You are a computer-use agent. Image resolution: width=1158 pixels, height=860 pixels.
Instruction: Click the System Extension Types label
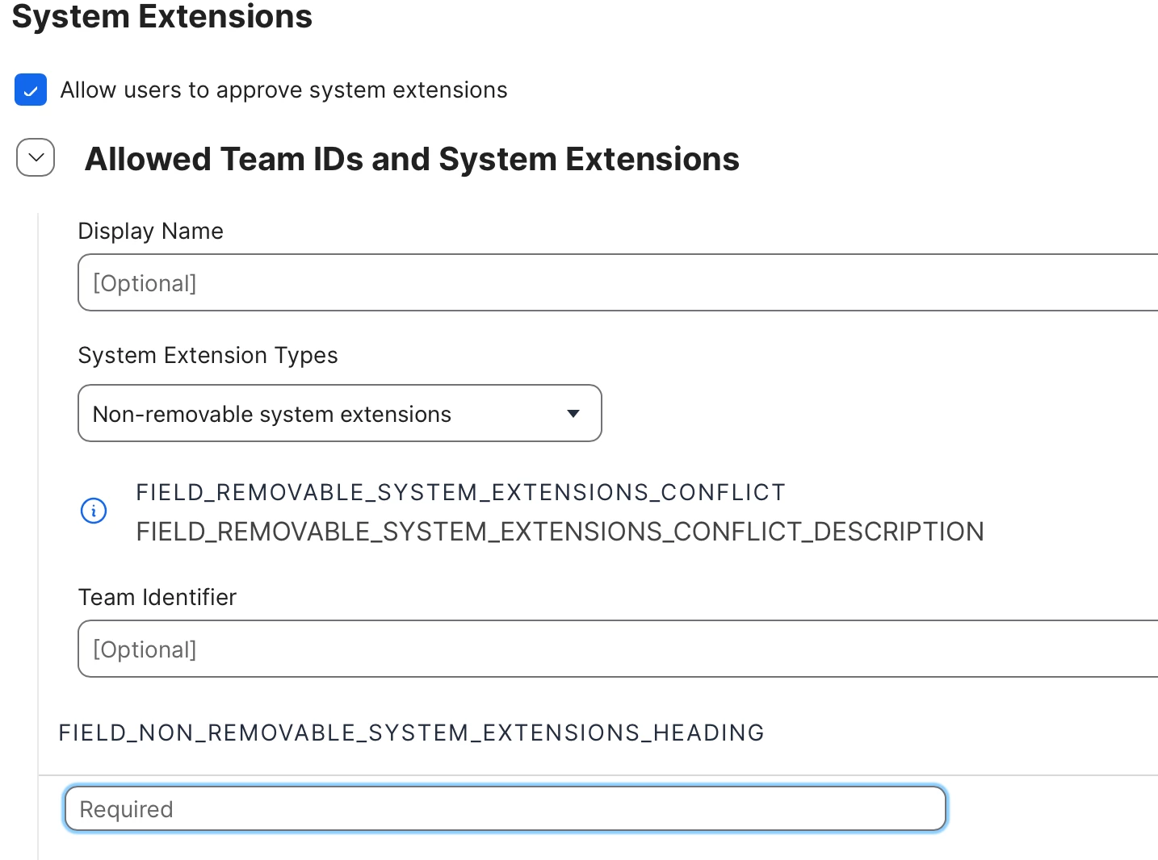click(x=208, y=355)
